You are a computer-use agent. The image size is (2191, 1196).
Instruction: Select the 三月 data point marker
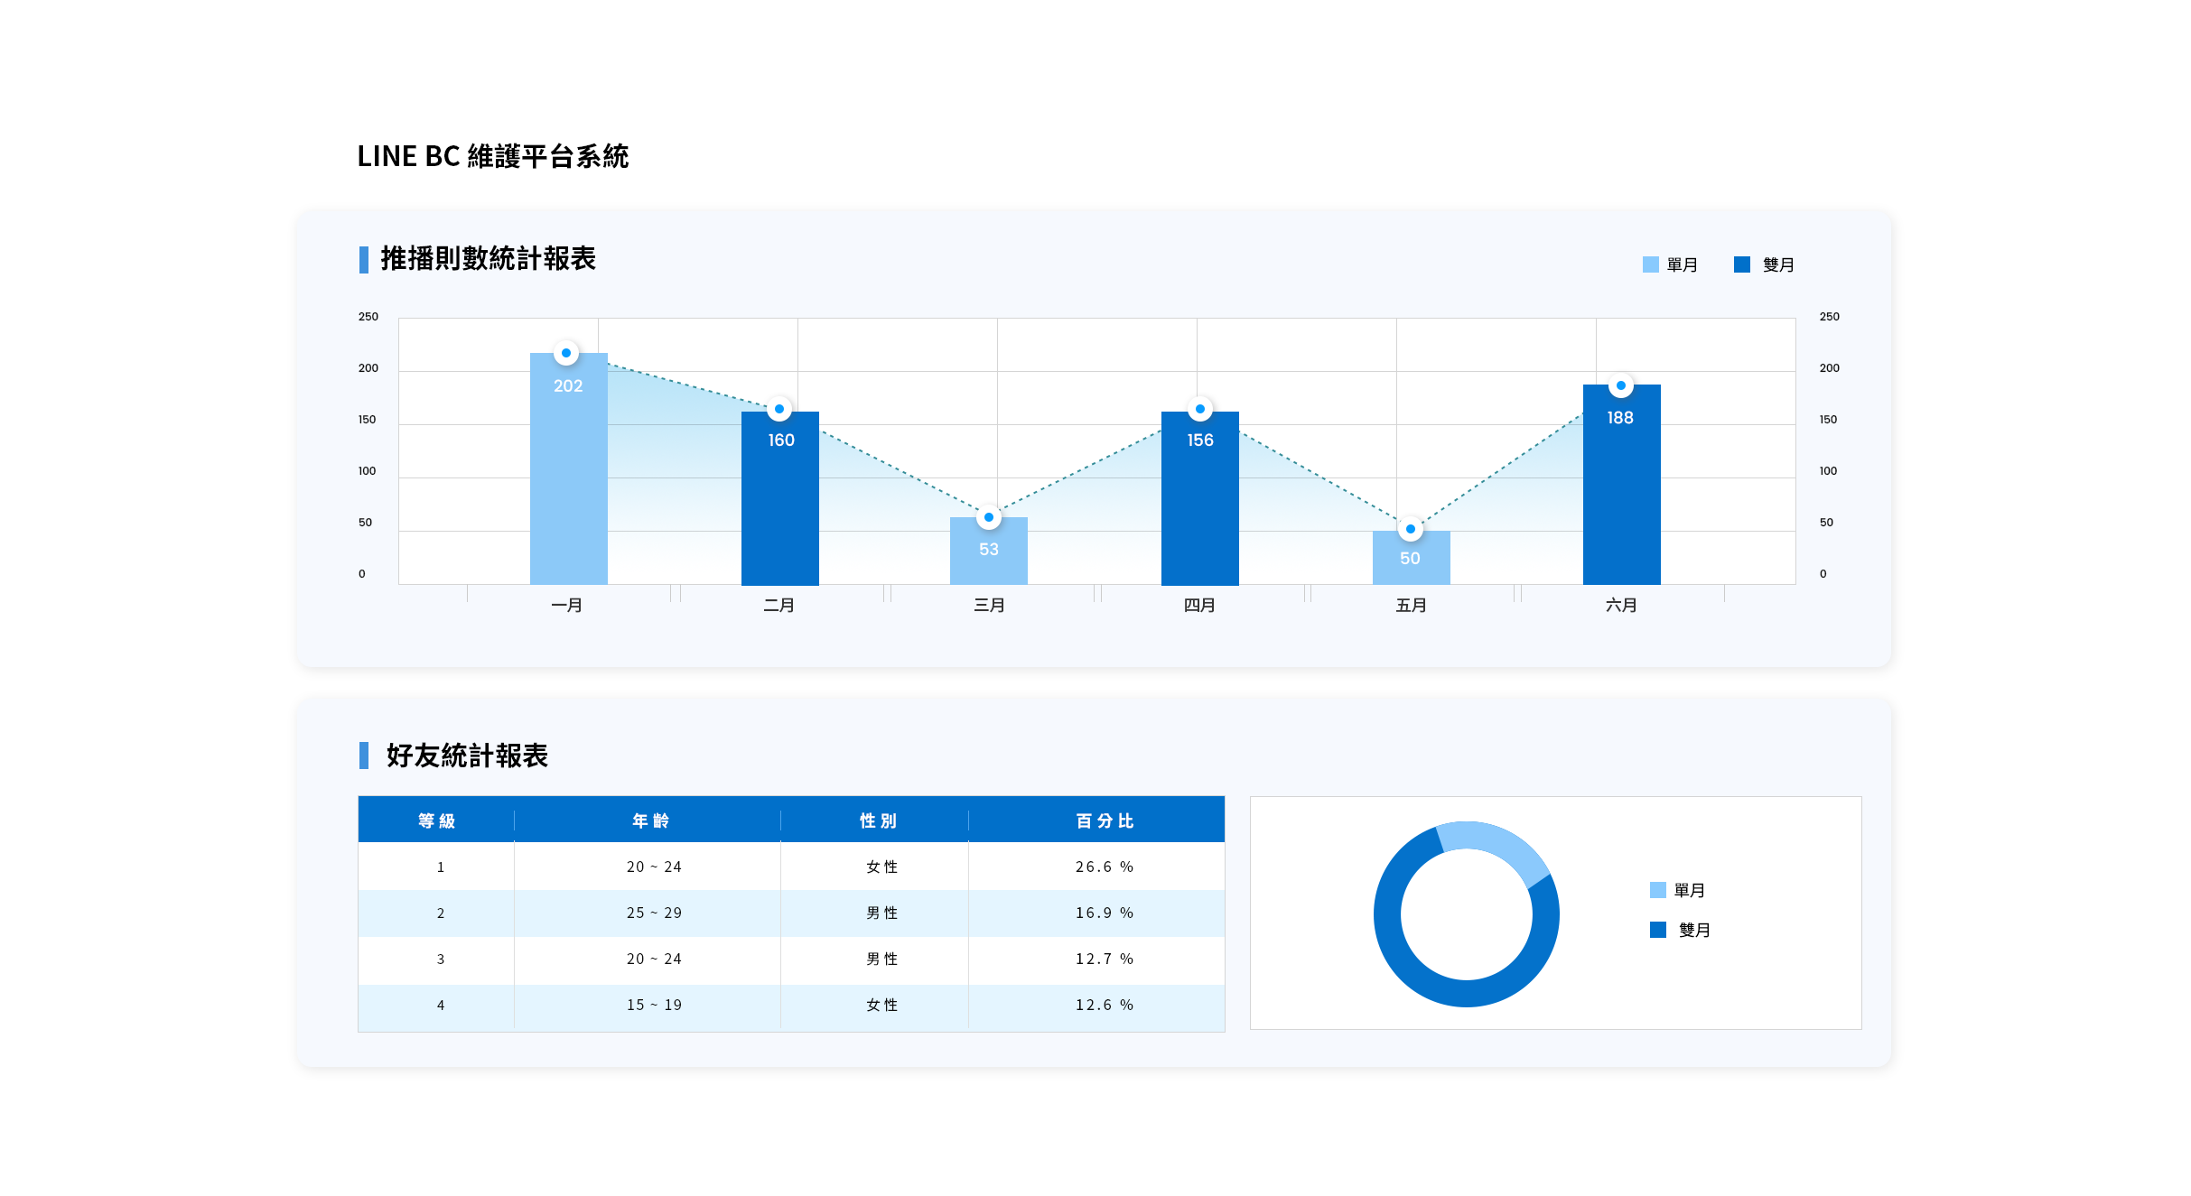989,517
